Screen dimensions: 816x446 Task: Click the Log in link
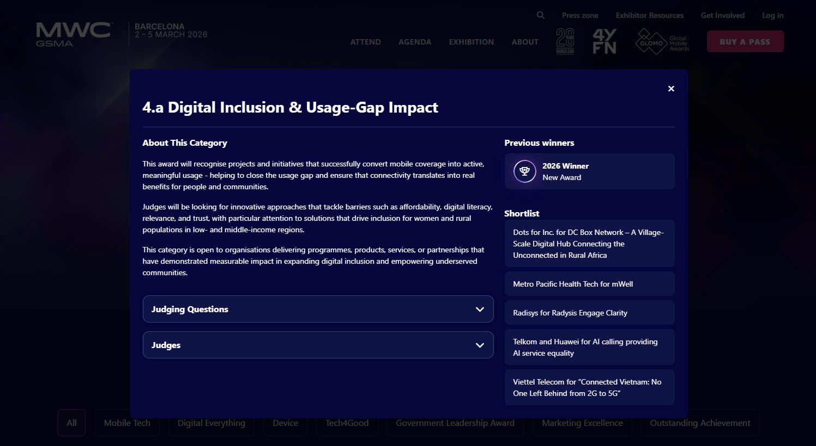click(x=772, y=15)
